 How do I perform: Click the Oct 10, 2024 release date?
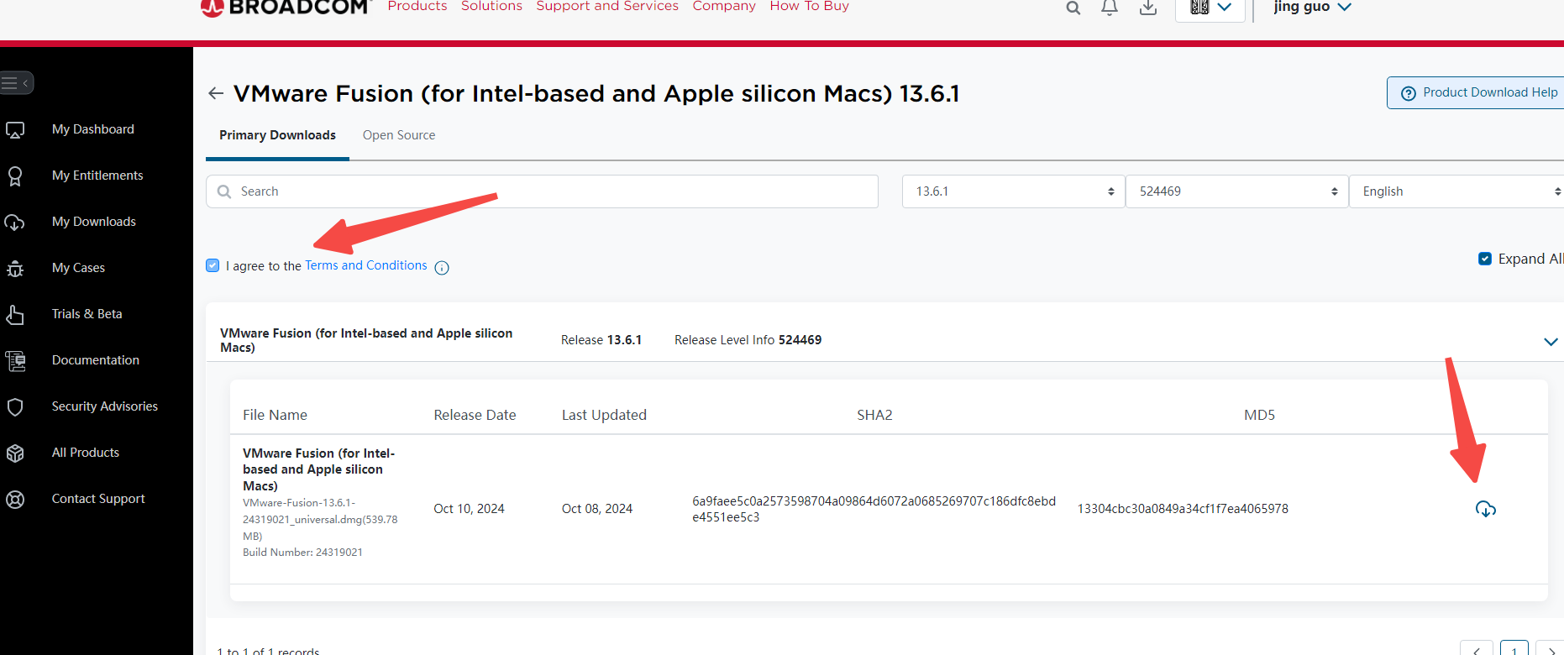click(x=469, y=509)
